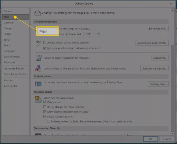This screenshot has height=144, width=177.
Task: Open Search options category
Action: (15, 45)
